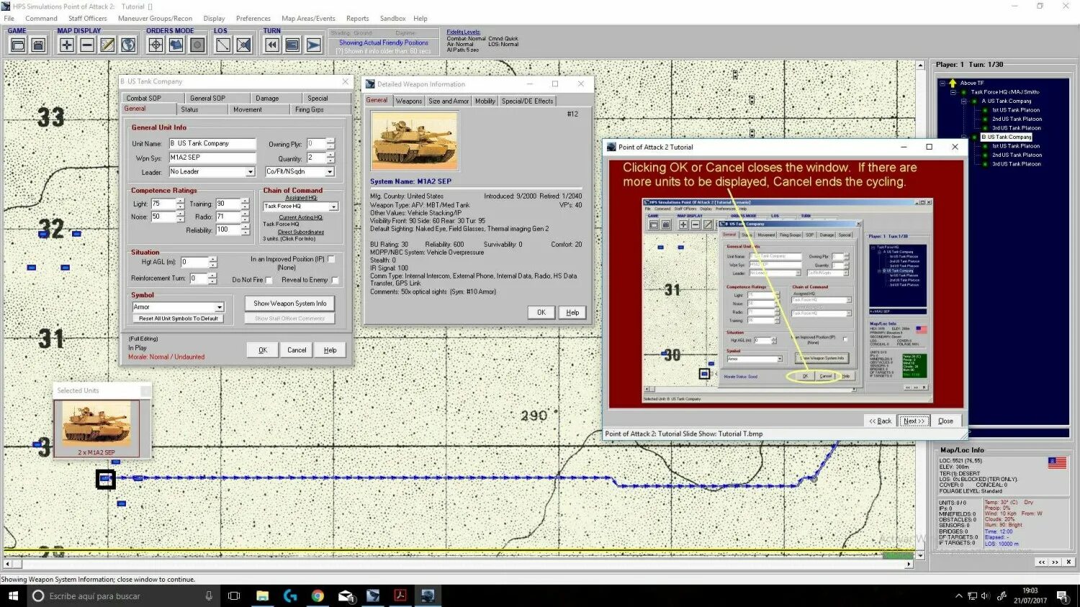Collapse the A US Tank Company node
This screenshot has width=1080, height=607.
(x=964, y=101)
